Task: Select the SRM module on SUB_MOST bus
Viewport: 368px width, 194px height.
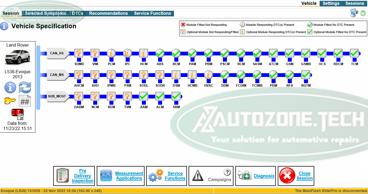Action: [x=176, y=96]
